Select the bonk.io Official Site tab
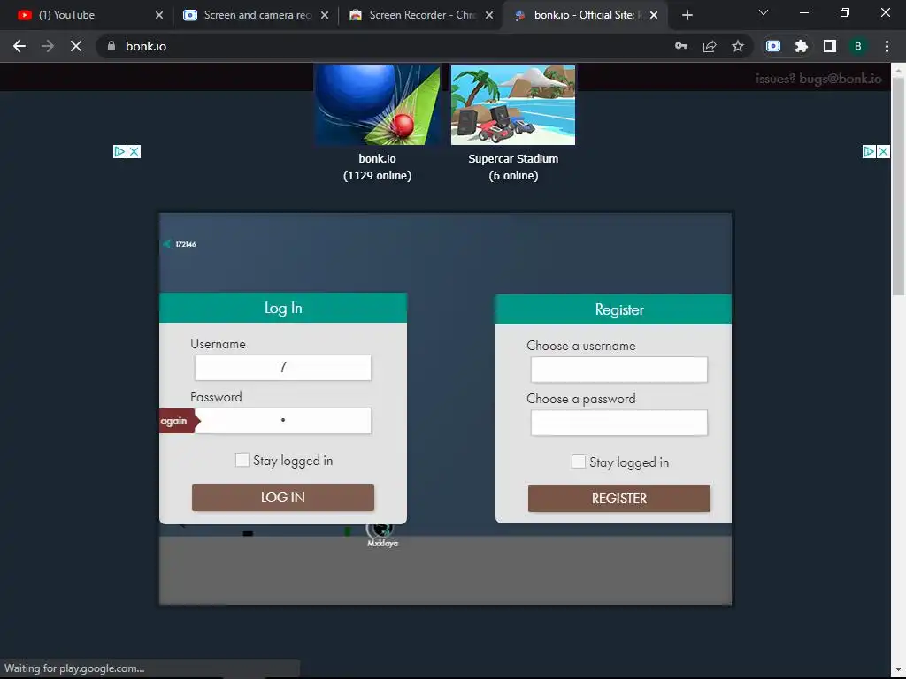The image size is (906, 679). [x=584, y=15]
